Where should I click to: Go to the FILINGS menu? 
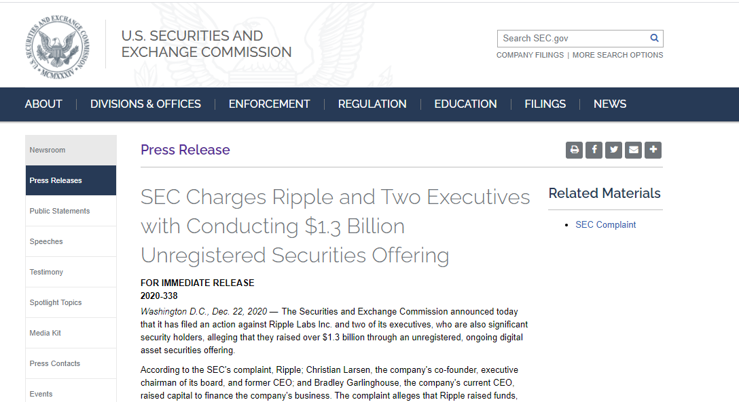[x=545, y=104]
